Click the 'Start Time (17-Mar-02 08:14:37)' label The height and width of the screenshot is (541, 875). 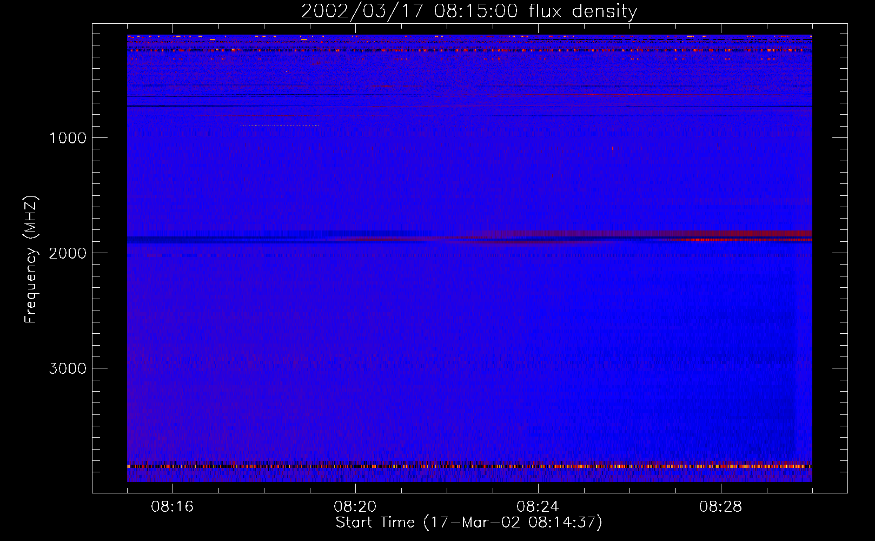point(469,523)
